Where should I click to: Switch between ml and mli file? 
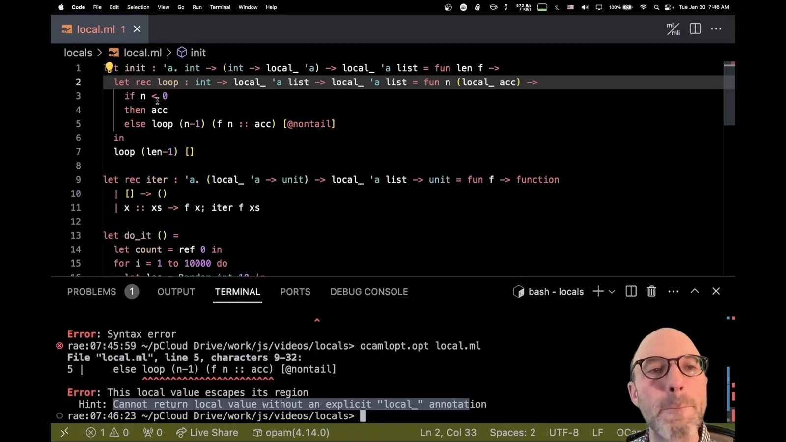pyautogui.click(x=673, y=29)
